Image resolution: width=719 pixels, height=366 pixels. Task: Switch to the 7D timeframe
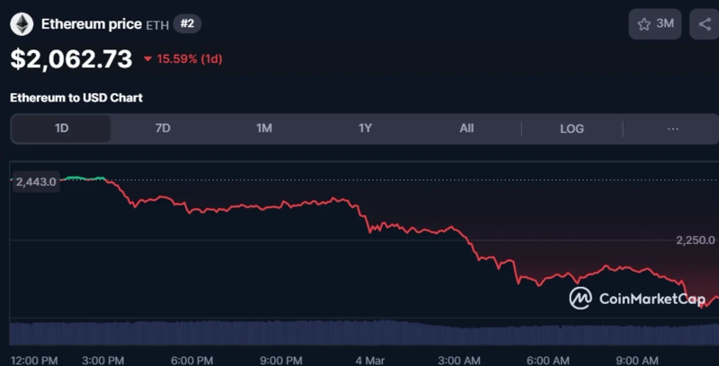click(163, 128)
